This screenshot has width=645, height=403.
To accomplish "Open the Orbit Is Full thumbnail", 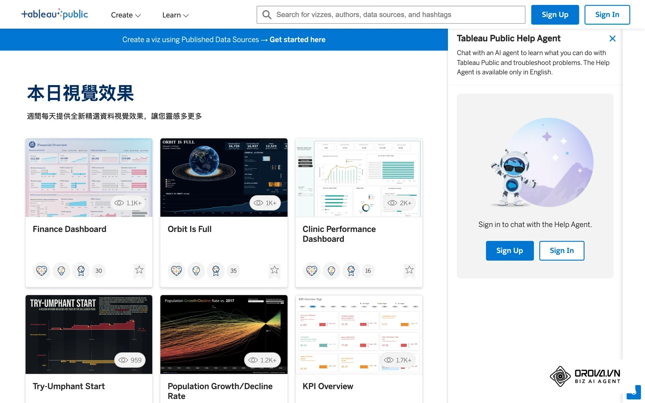I will 224,178.
